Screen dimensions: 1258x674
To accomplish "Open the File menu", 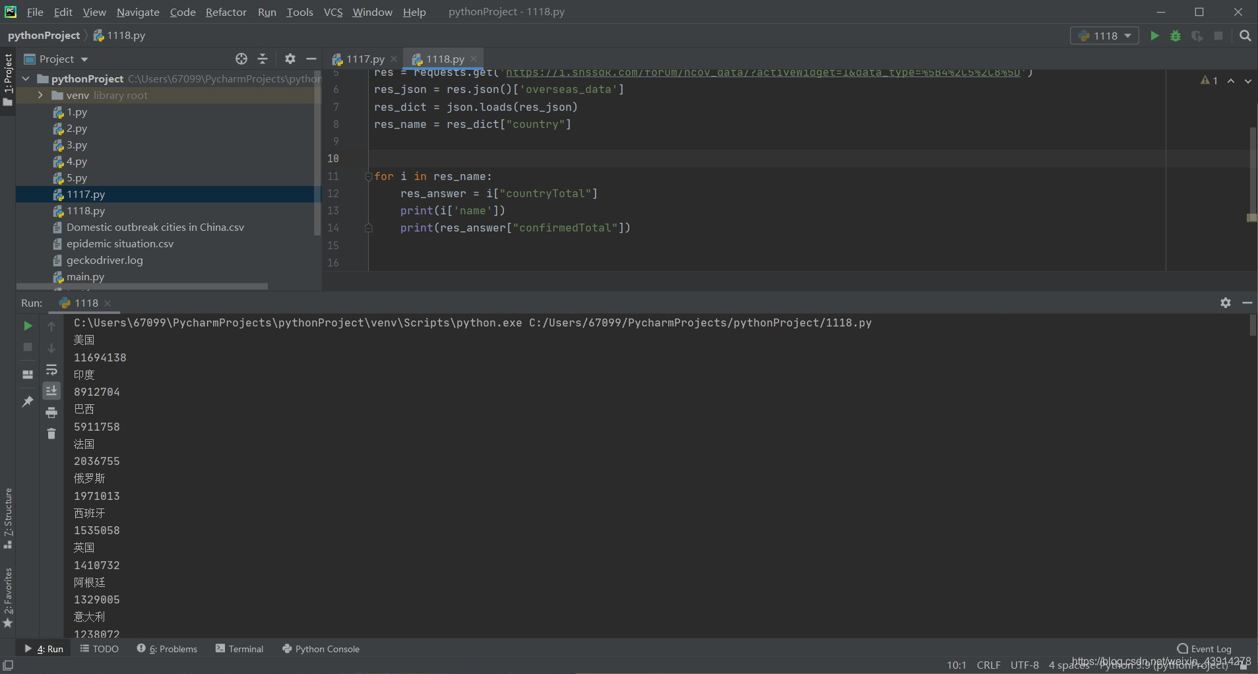I will point(35,12).
